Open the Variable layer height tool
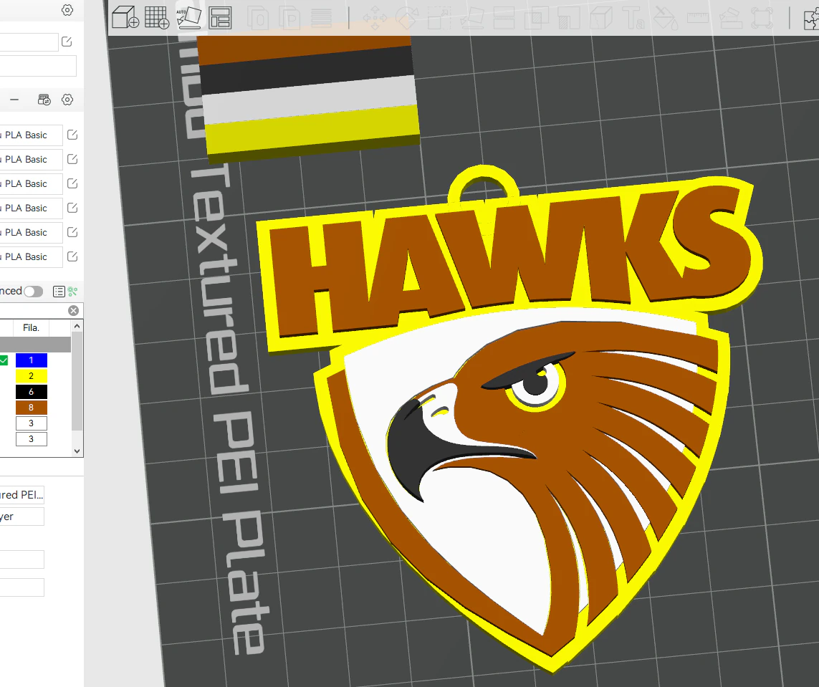Screen dimensions: 819x687 (x=321, y=19)
